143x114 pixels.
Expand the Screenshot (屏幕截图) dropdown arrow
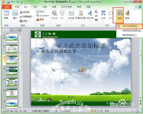click(x=33, y=17)
